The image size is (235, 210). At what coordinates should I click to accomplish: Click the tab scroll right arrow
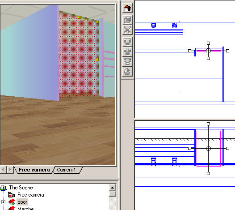pos(10,170)
